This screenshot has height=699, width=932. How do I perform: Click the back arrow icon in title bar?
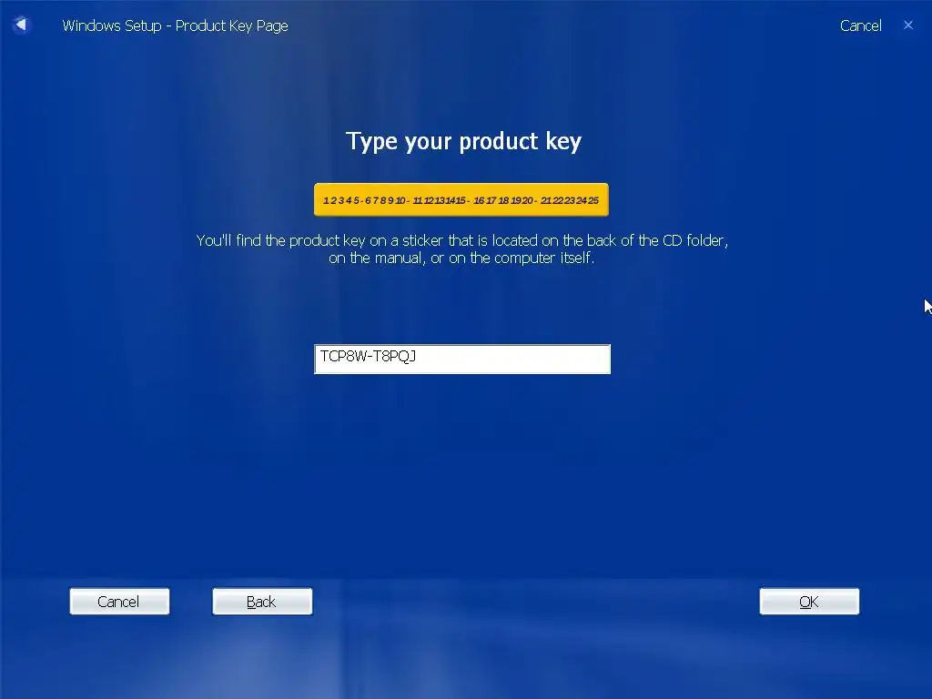tap(21, 25)
